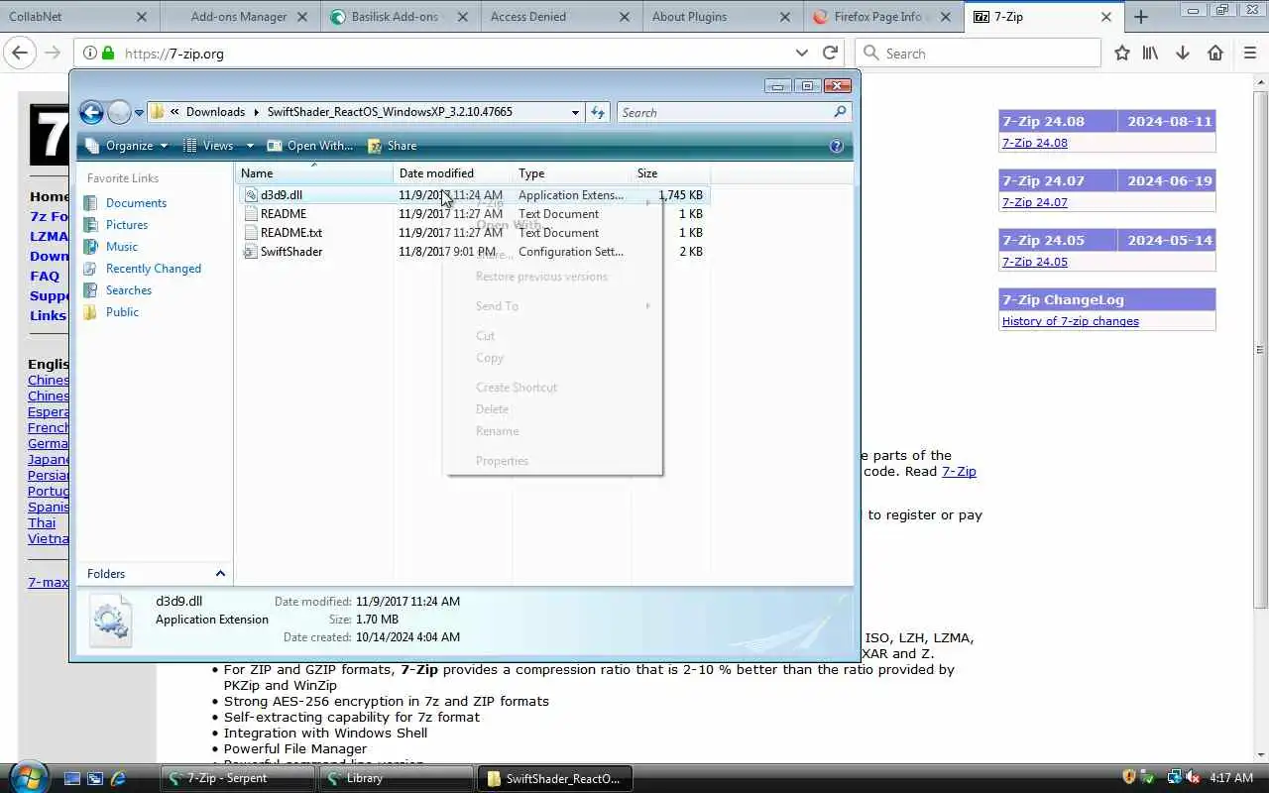Image resolution: width=1269 pixels, height=793 pixels.
Task: Click Open With... in Explorer toolbar
Action: click(x=310, y=146)
